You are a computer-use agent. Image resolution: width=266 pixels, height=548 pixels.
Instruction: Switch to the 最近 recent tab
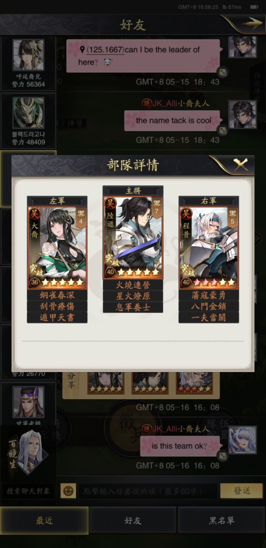tap(44, 520)
